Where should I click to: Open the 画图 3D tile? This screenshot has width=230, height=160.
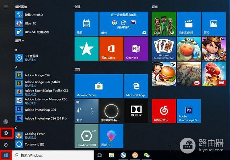click(x=111, y=135)
